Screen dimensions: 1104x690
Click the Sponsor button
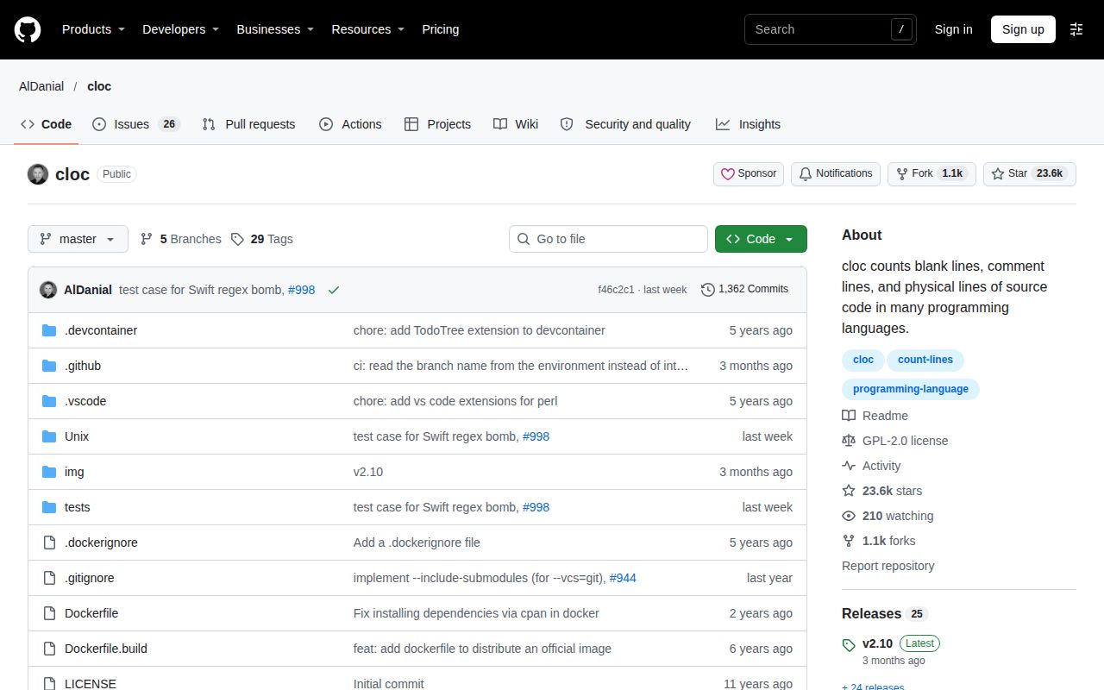click(x=749, y=173)
